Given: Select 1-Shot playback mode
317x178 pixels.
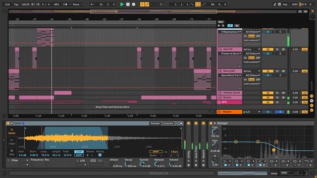Looking at the screenshot, I should pos(12,142).
